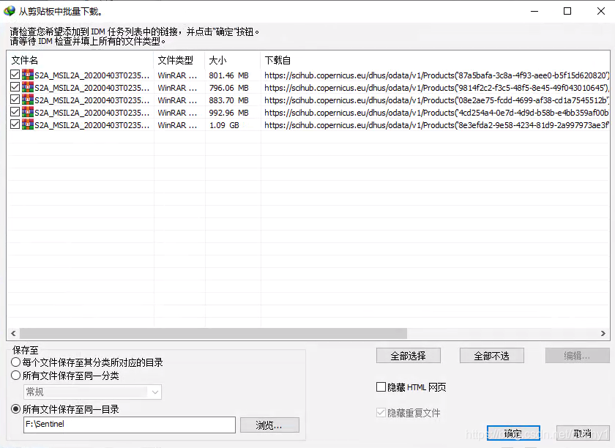Image resolution: width=615 pixels, height=448 pixels.
Task: Open the 常规 category dropdown
Action: [x=92, y=392]
